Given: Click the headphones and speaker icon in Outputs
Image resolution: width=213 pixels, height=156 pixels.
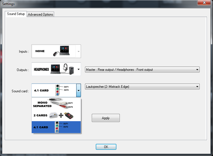Looking at the screenshot, I should click(x=62, y=69).
